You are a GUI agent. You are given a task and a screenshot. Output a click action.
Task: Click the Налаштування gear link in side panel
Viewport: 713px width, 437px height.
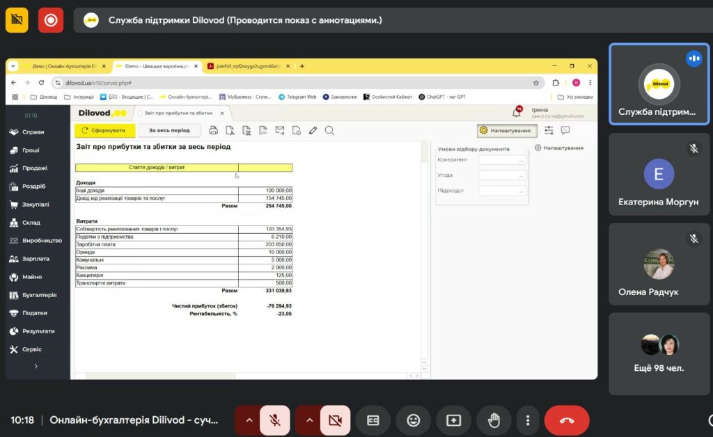(x=559, y=148)
